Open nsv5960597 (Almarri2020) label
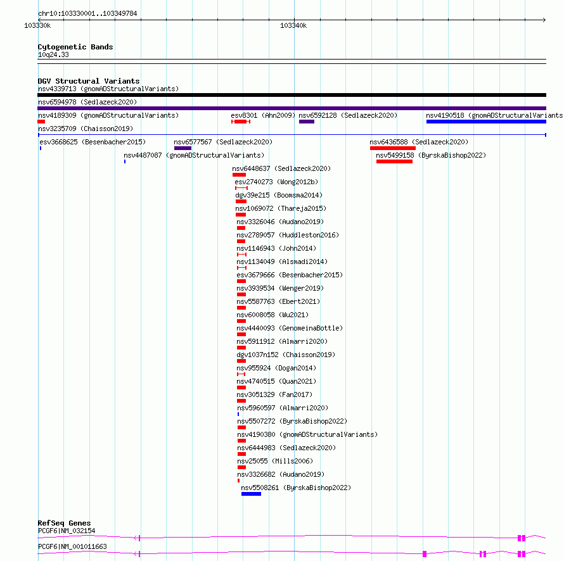 click(283, 408)
